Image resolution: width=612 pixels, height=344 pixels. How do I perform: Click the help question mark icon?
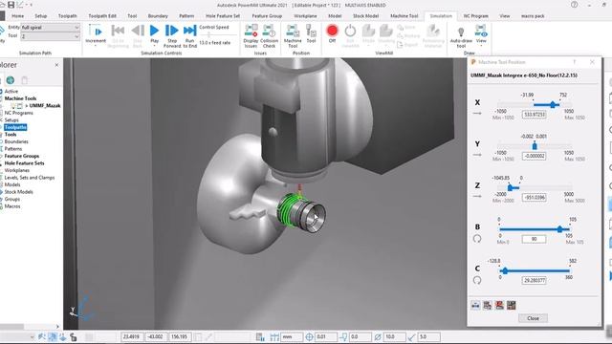pyautogui.click(x=574, y=5)
